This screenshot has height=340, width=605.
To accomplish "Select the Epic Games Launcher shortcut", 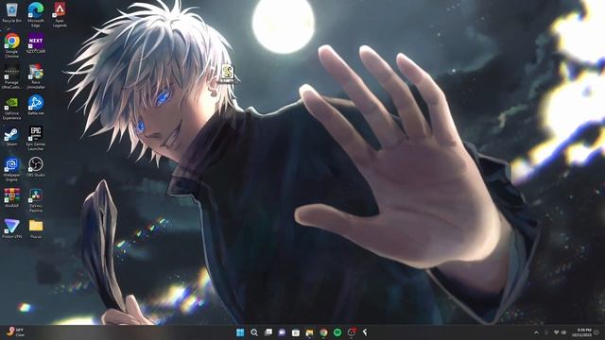I will point(36,138).
